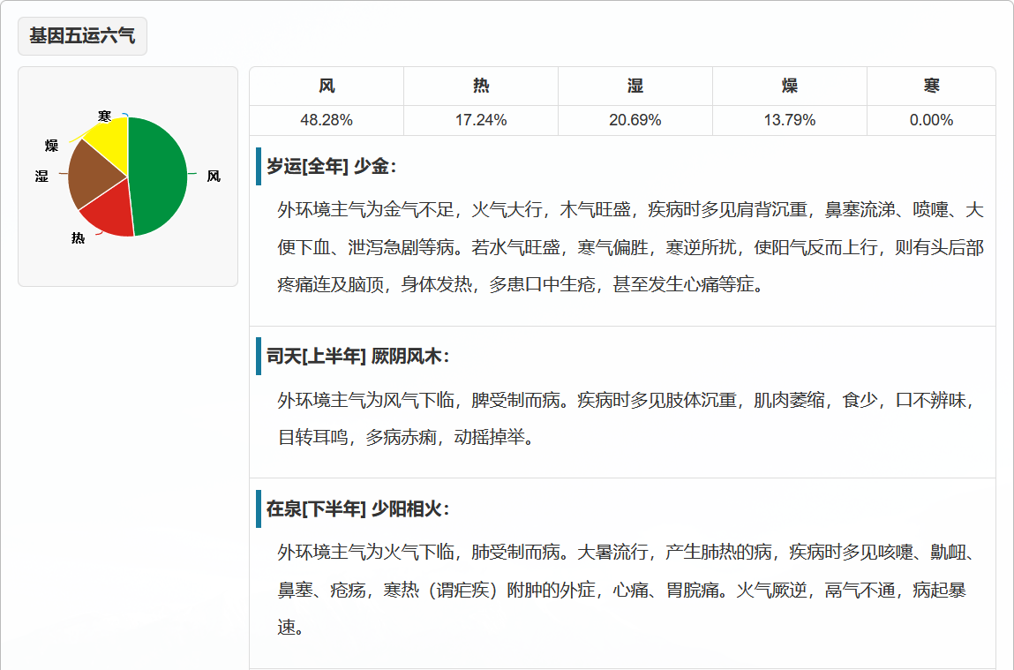Image resolution: width=1014 pixels, height=670 pixels.
Task: Click the 13.79% table cell
Action: tap(790, 120)
